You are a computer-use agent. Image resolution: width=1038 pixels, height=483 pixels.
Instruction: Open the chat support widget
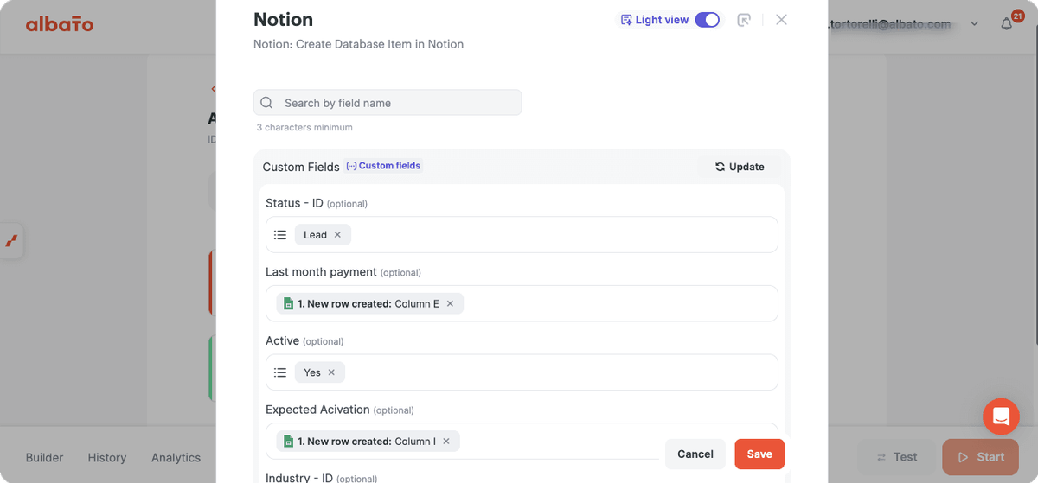[x=1001, y=416]
